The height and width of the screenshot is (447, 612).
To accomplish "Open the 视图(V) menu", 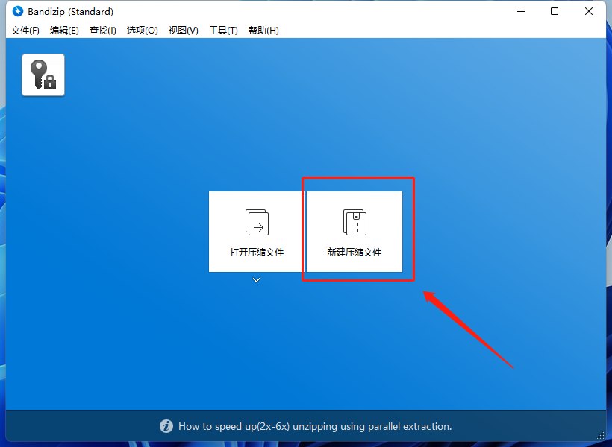I will coord(183,31).
